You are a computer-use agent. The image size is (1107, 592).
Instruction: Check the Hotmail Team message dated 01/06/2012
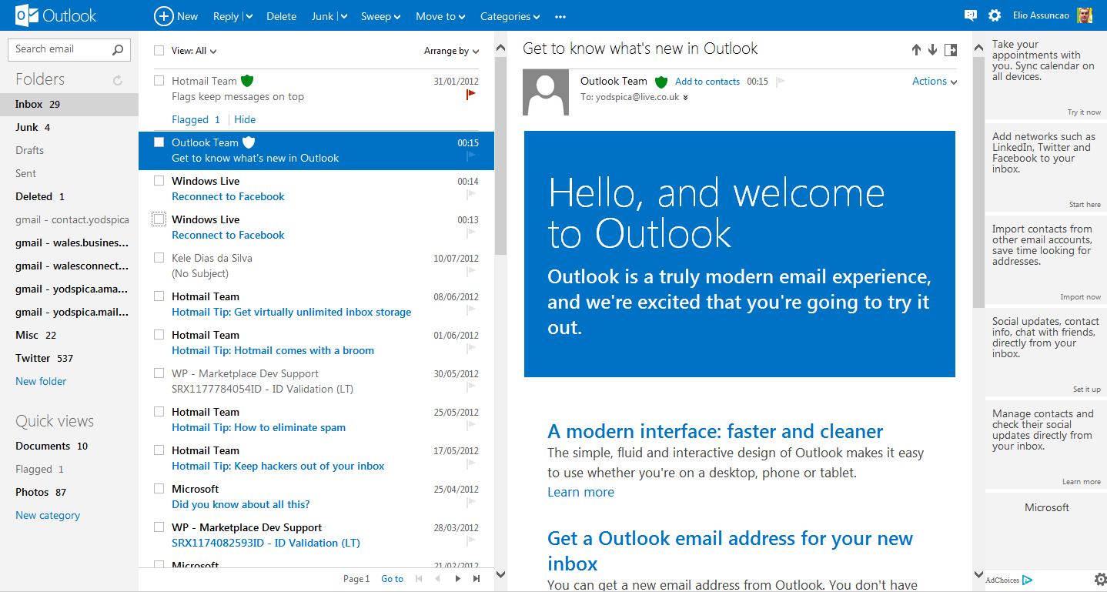point(159,334)
